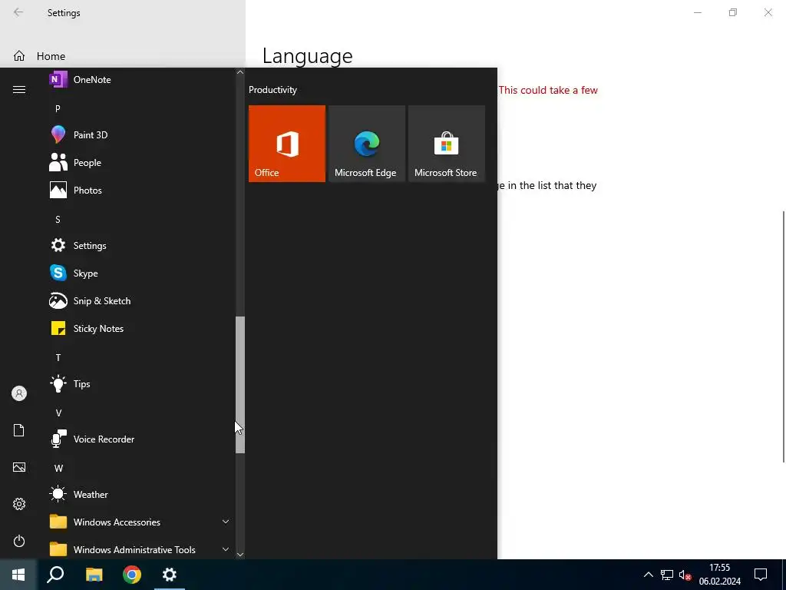The width and height of the screenshot is (786, 590).
Task: Show hidden system tray icons
Action: click(648, 575)
